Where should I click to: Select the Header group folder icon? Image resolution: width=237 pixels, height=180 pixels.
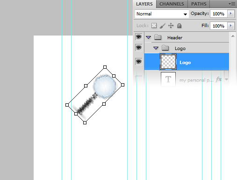[158, 37]
